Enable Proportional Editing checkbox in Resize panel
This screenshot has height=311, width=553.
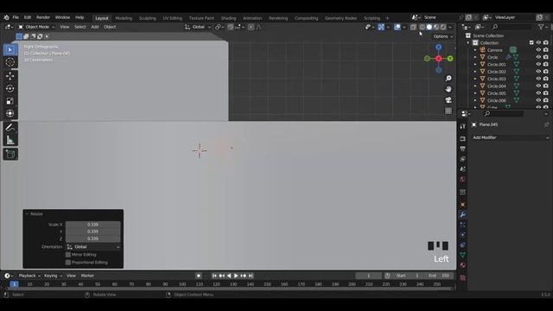[x=68, y=263]
